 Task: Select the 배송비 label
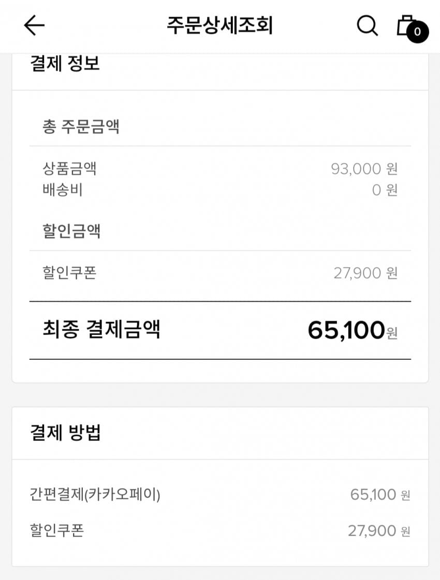coord(63,190)
